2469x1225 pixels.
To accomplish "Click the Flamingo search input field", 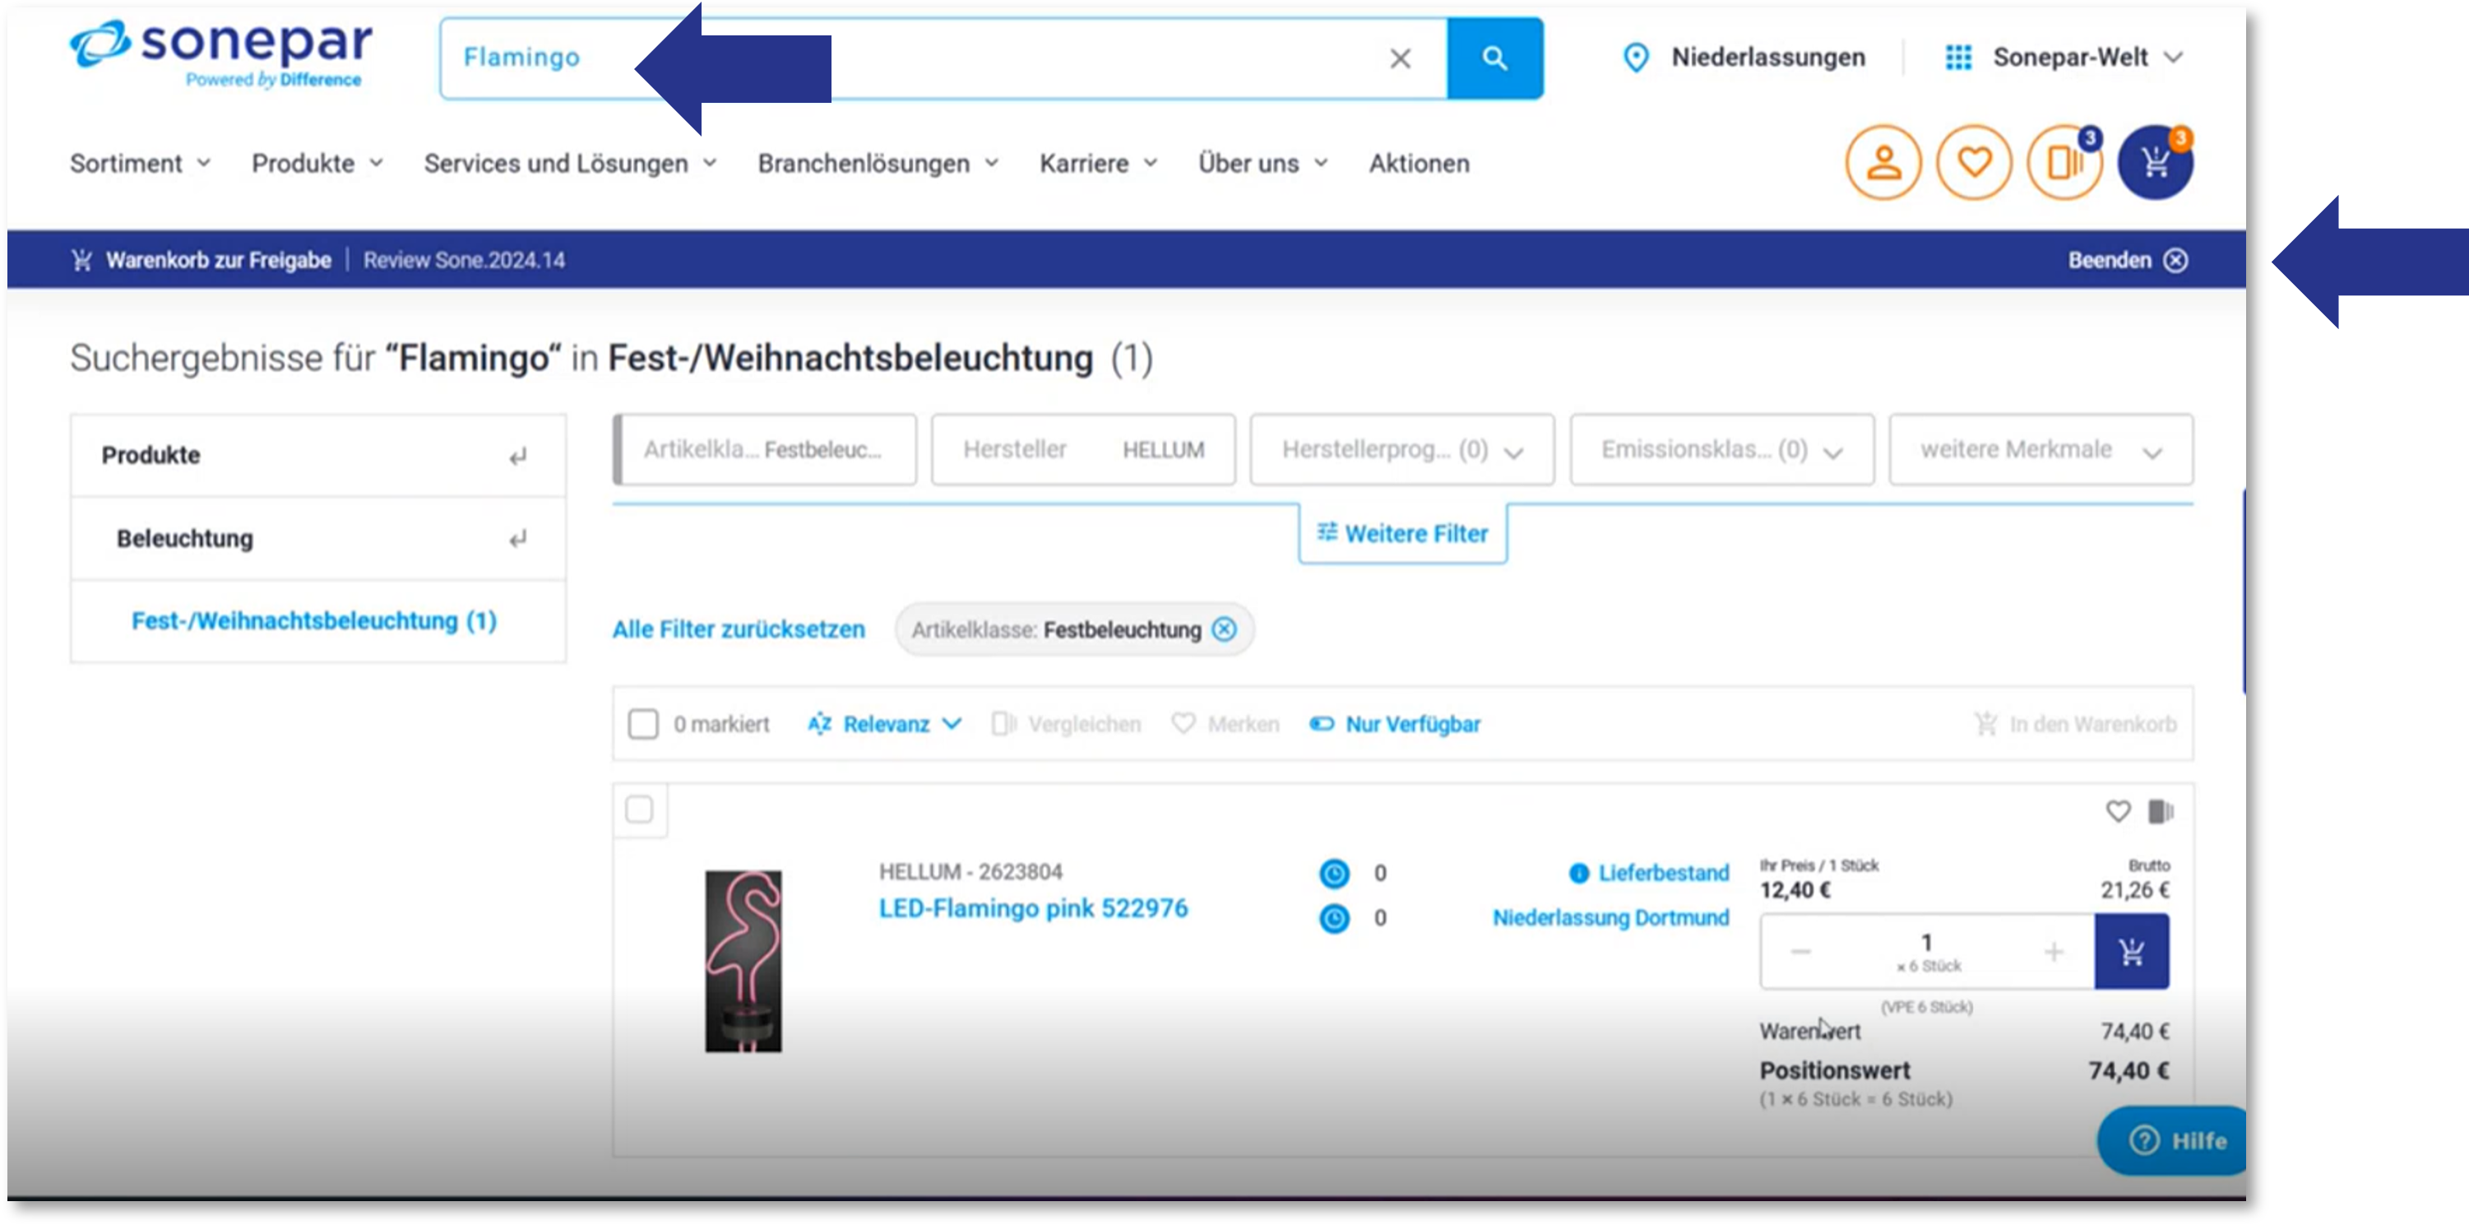I will click(943, 58).
